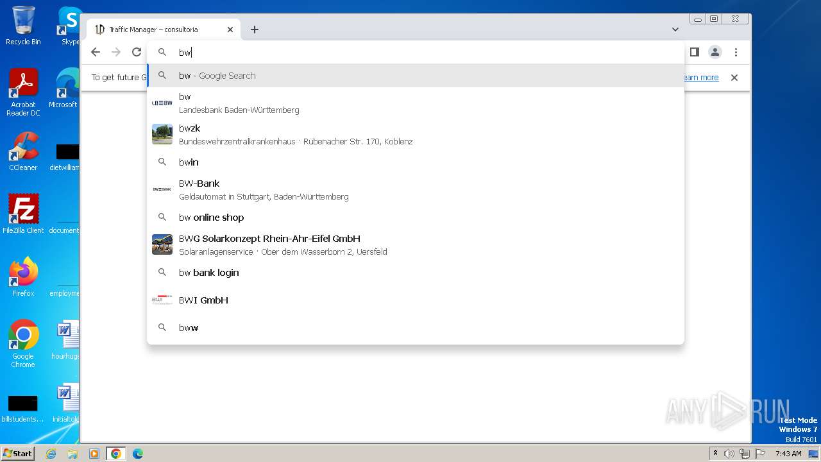821x462 pixels.
Task: Click magnifier icon beside bwin suggestion
Action: tap(162, 162)
